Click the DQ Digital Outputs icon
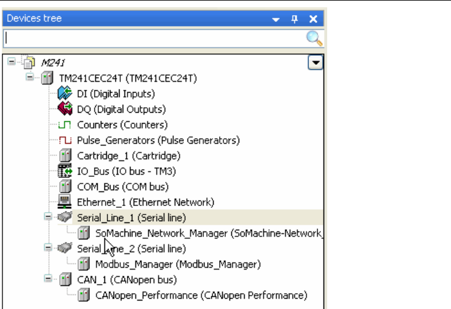The width and height of the screenshot is (451, 309). pos(65,109)
